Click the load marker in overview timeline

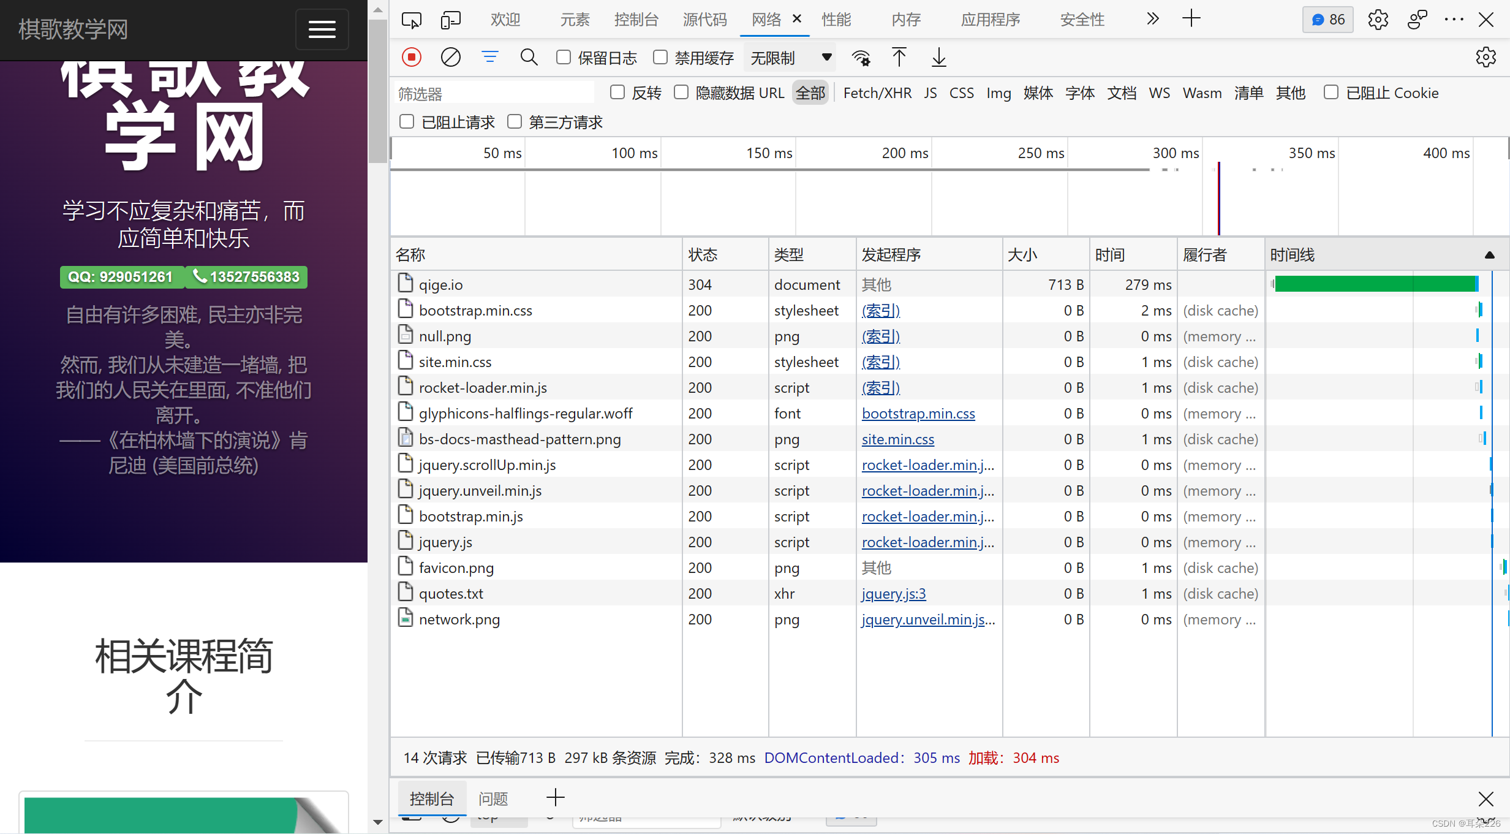pos(1219,199)
